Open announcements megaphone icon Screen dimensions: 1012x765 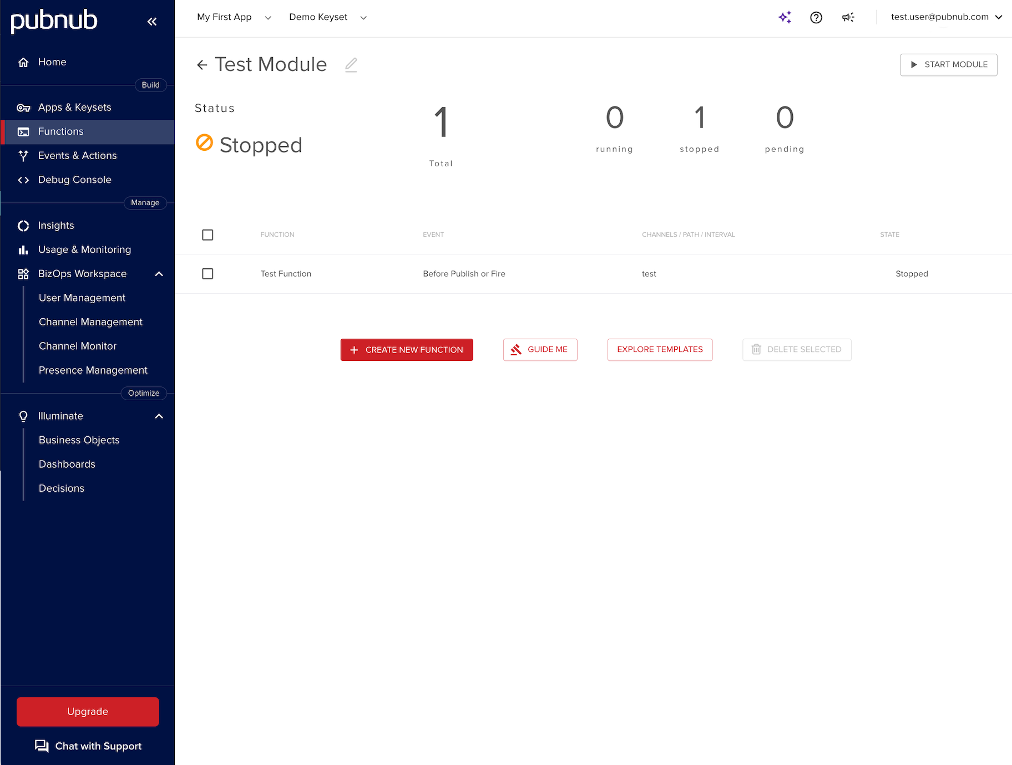tap(848, 17)
